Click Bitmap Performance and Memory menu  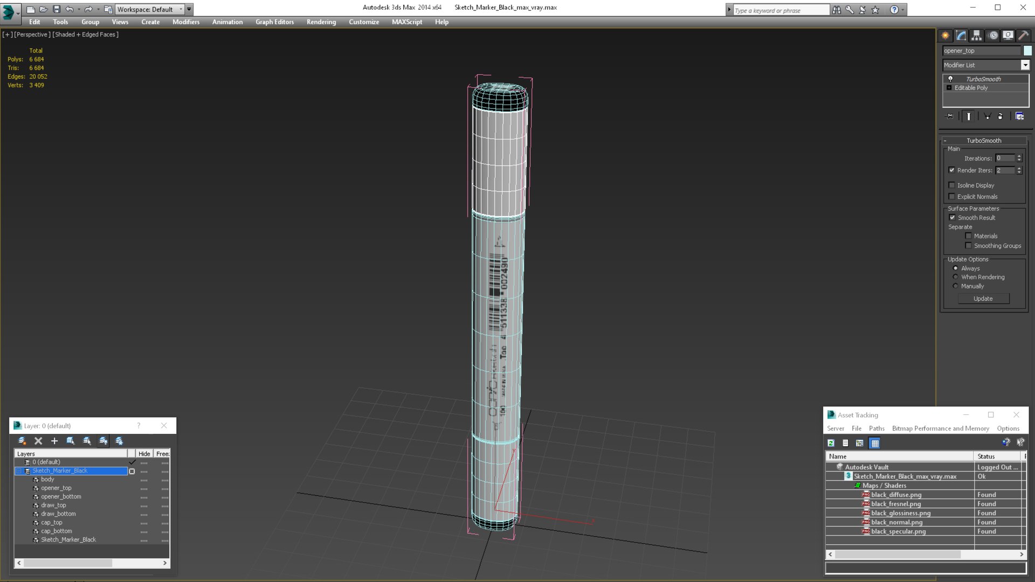tap(940, 428)
